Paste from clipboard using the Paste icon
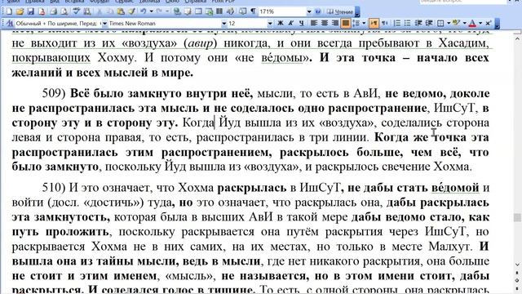The height and width of the screenshot is (294, 522). click(121, 11)
